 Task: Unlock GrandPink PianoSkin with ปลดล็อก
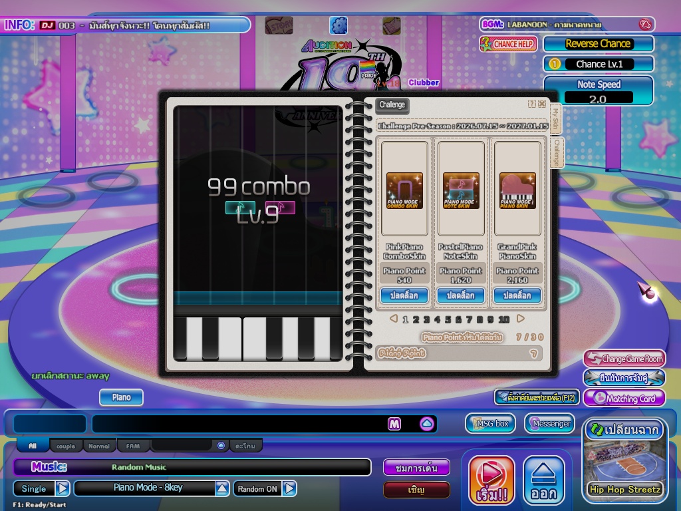pos(517,295)
